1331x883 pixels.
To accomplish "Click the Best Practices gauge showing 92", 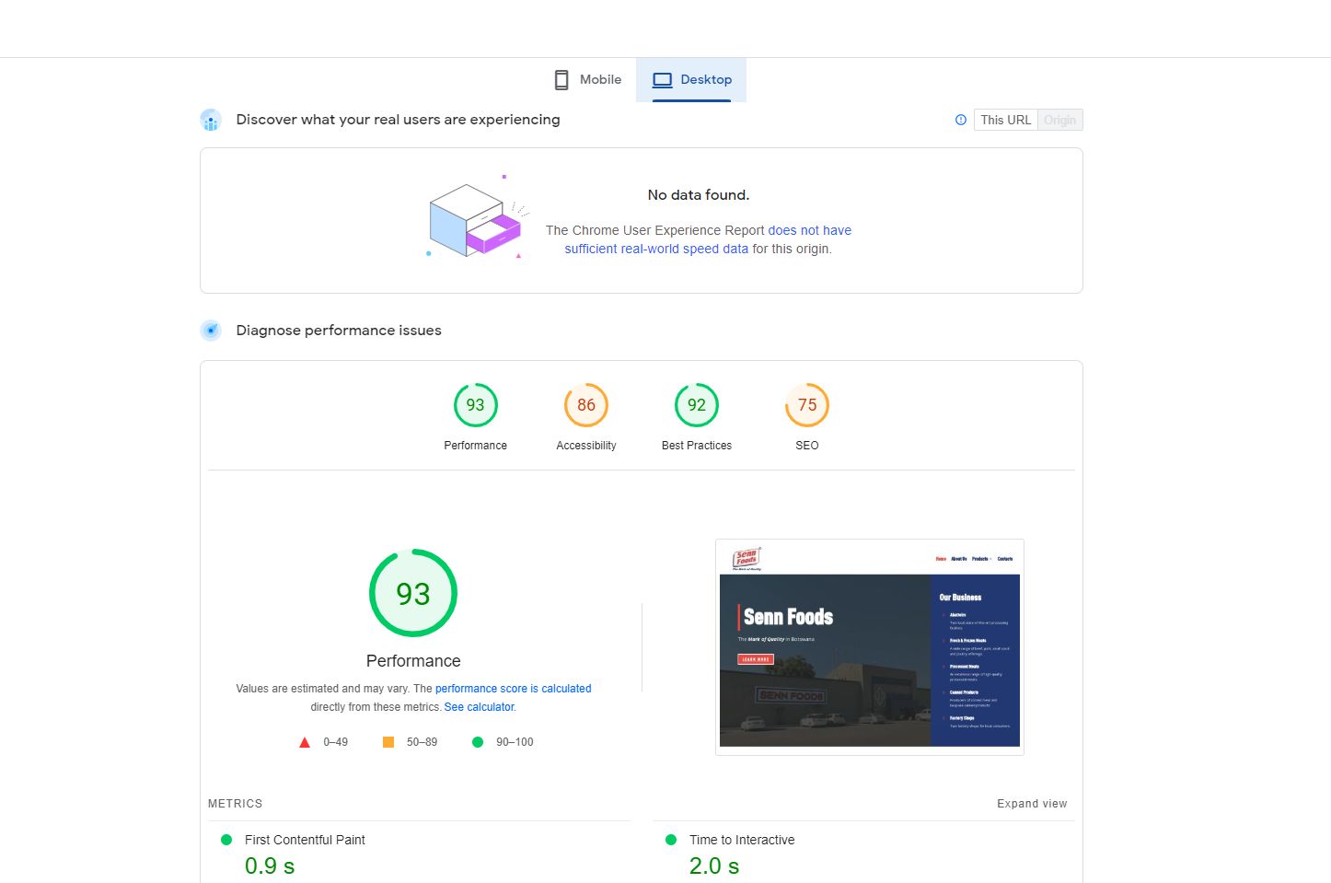I will tap(696, 405).
